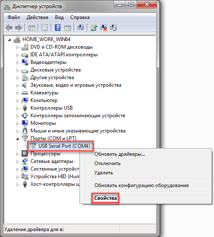Expand the Контроллеры USB node
This screenshot has width=214, height=237.
[x=17, y=108]
